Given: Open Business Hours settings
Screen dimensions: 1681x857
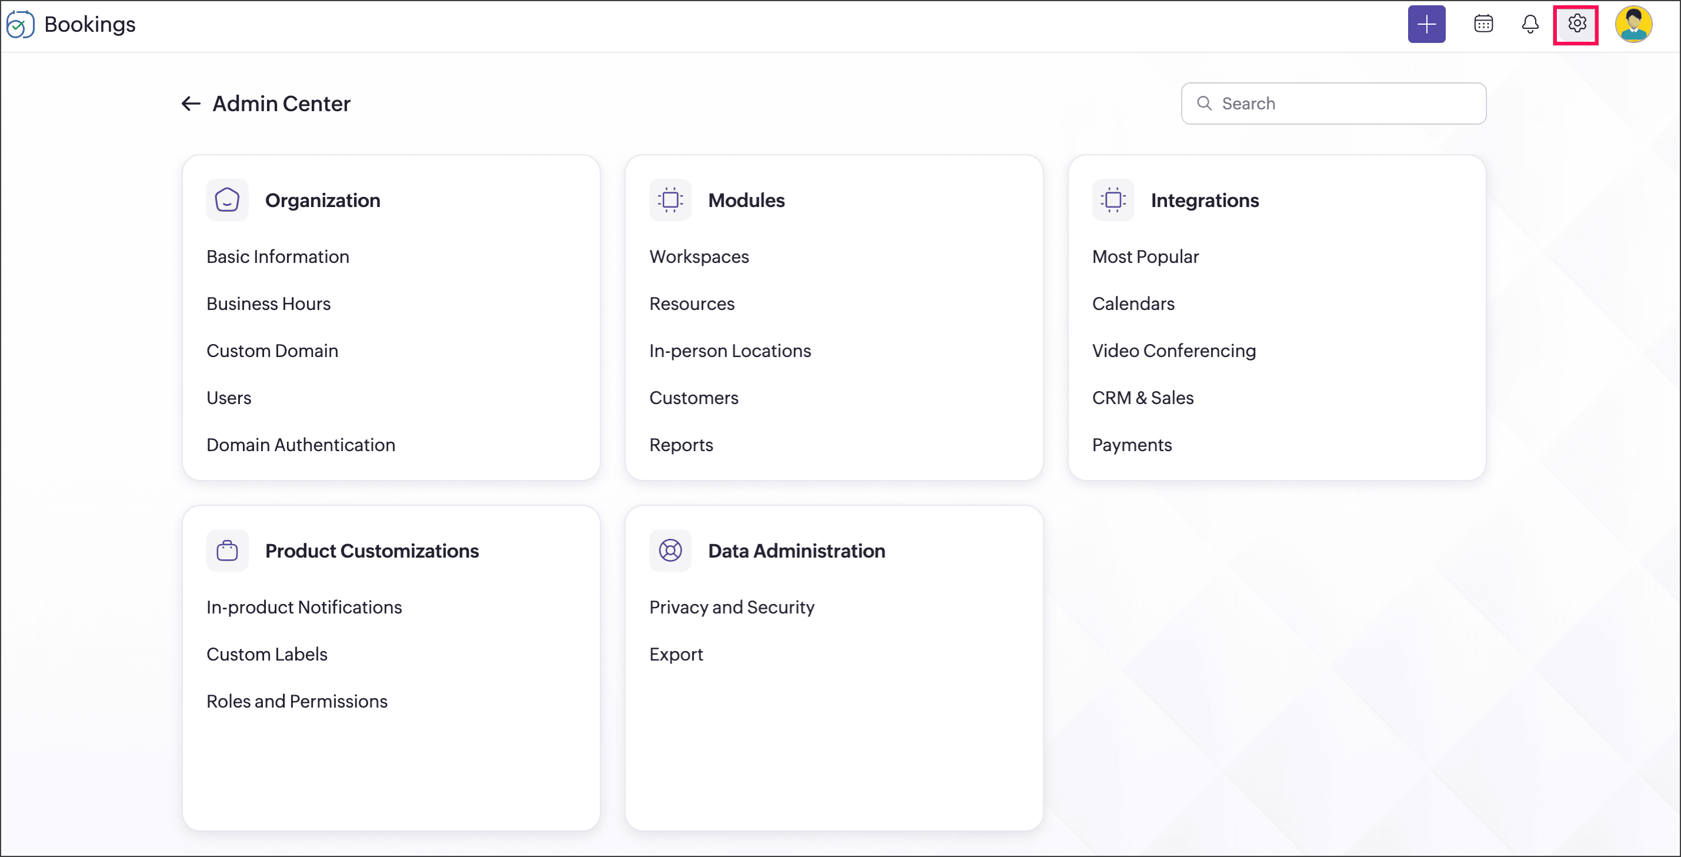Looking at the screenshot, I should pyautogui.click(x=268, y=304).
